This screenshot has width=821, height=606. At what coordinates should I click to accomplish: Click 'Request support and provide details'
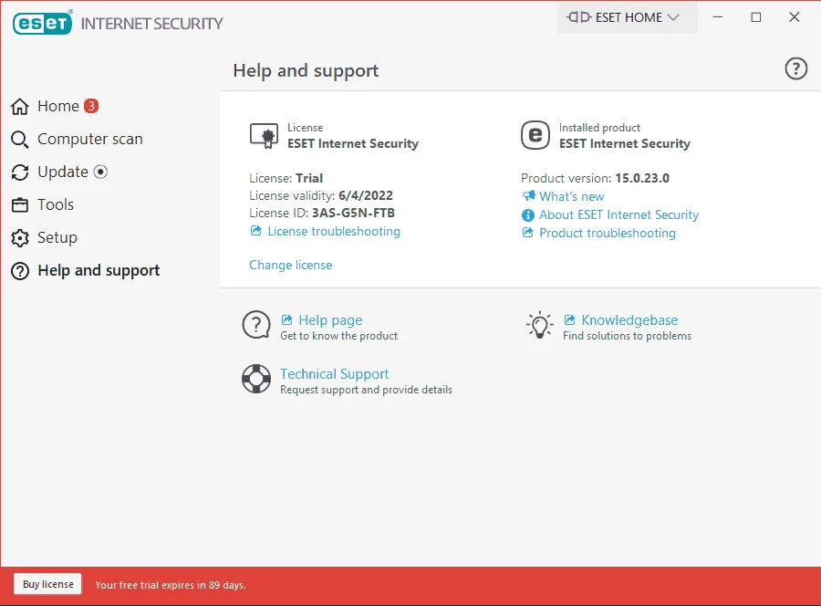[x=366, y=390]
